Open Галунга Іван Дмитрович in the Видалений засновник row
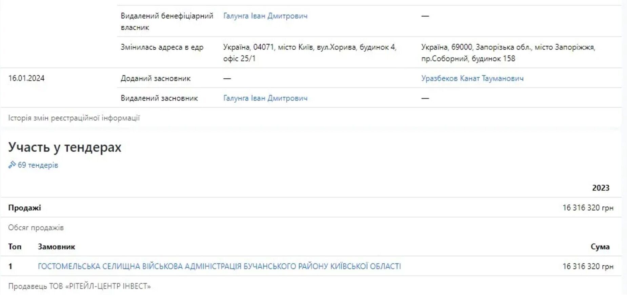627x301 pixels. tap(265, 98)
